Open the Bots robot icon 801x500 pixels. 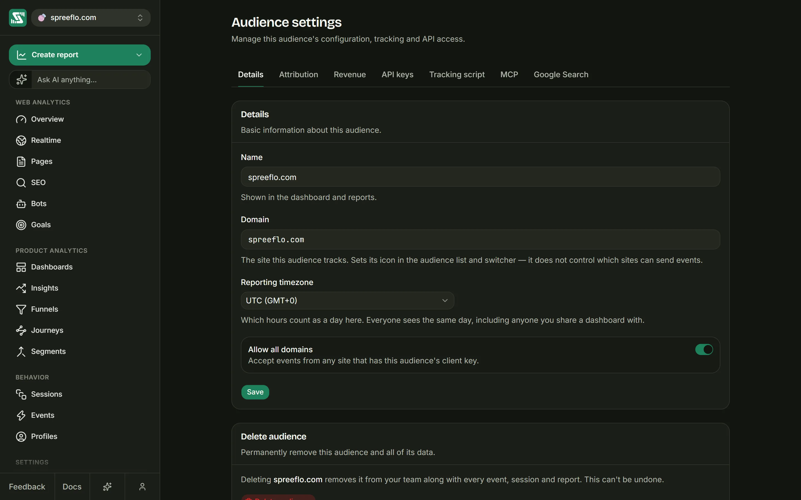click(21, 204)
